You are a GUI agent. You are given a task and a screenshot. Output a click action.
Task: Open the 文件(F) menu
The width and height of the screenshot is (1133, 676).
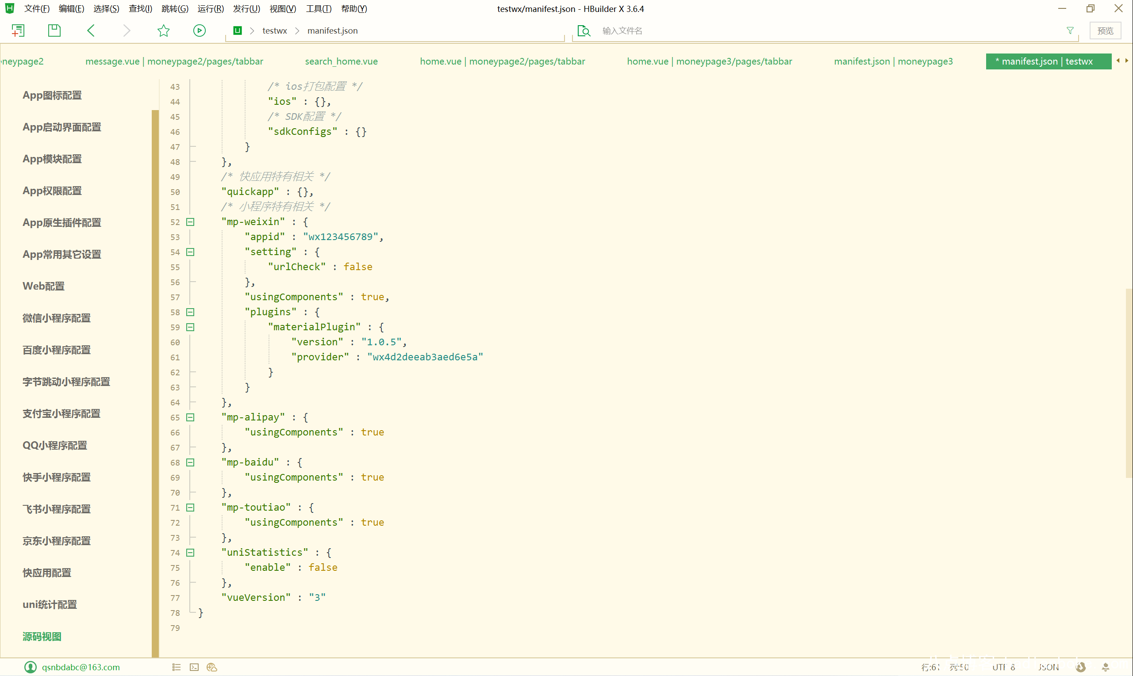[37, 9]
